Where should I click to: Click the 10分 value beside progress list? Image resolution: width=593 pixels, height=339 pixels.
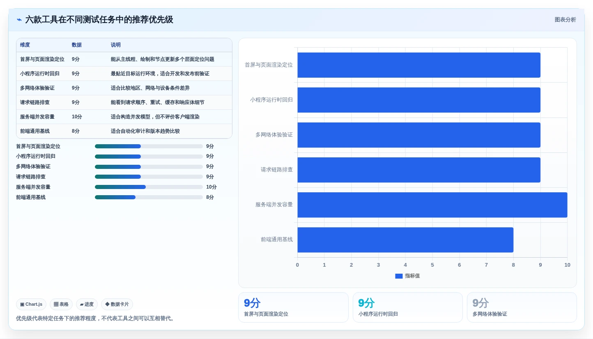(x=211, y=187)
